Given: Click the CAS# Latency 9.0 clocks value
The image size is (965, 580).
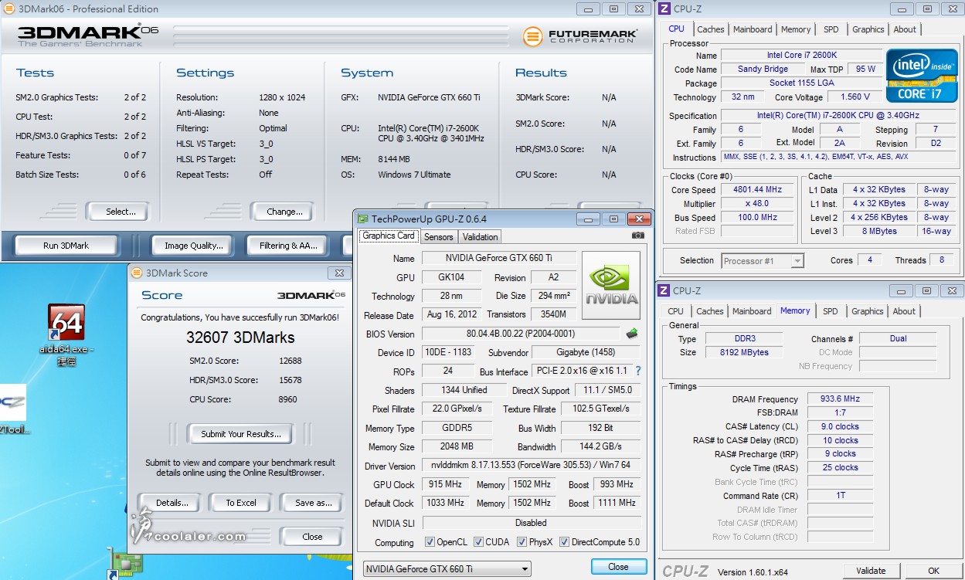Looking at the screenshot, I should pyautogui.click(x=841, y=426).
